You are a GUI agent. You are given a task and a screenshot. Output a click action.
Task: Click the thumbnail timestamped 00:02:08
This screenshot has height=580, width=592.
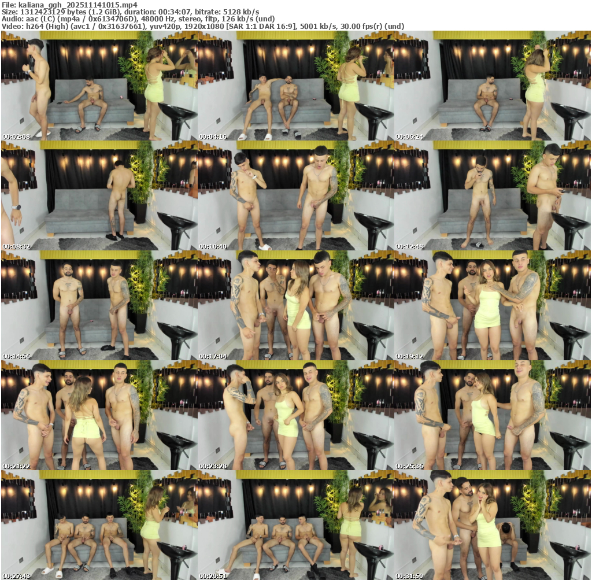[x=99, y=86]
